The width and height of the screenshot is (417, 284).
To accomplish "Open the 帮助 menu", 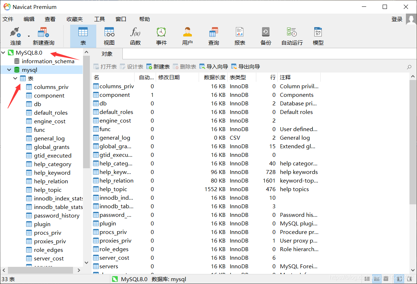I will tap(144, 19).
